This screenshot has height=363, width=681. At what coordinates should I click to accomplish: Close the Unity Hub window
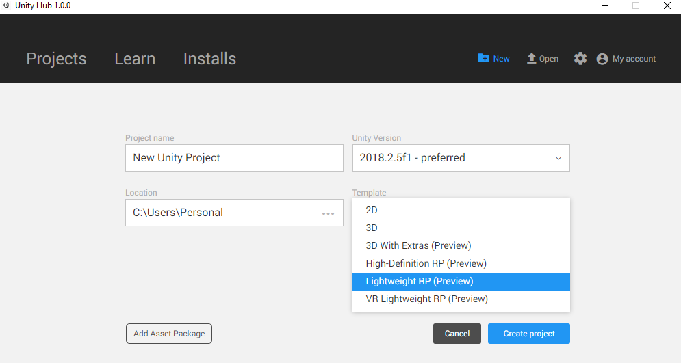(x=667, y=5)
